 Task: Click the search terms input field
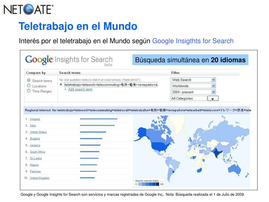coord(111,85)
